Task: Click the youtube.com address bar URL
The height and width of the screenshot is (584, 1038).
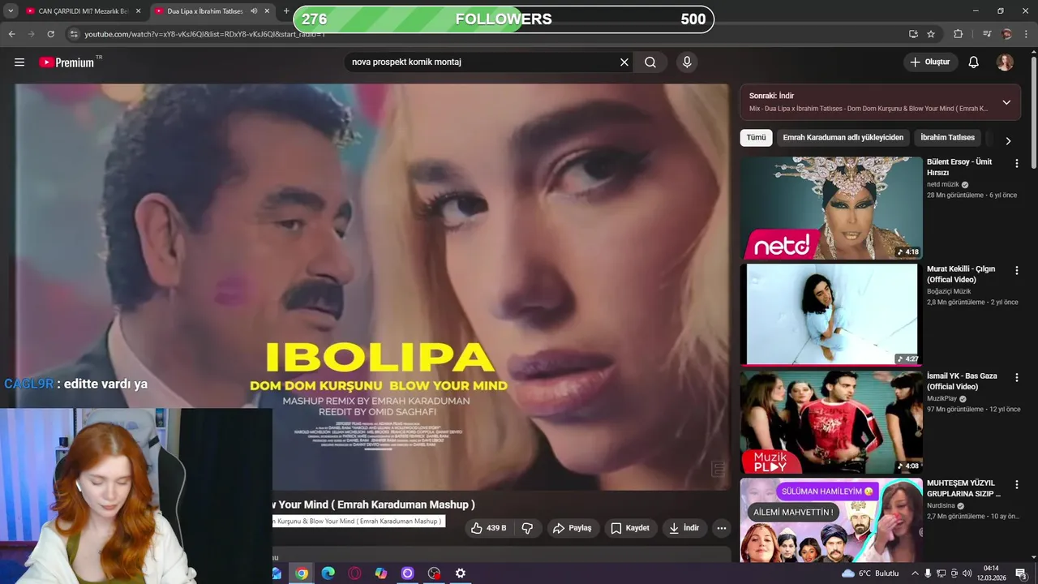Action: (204, 34)
